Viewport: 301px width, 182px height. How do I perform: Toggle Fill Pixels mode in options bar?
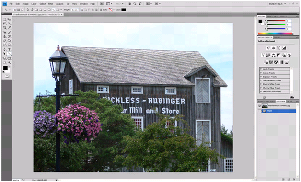pyautogui.click(x=22, y=10)
